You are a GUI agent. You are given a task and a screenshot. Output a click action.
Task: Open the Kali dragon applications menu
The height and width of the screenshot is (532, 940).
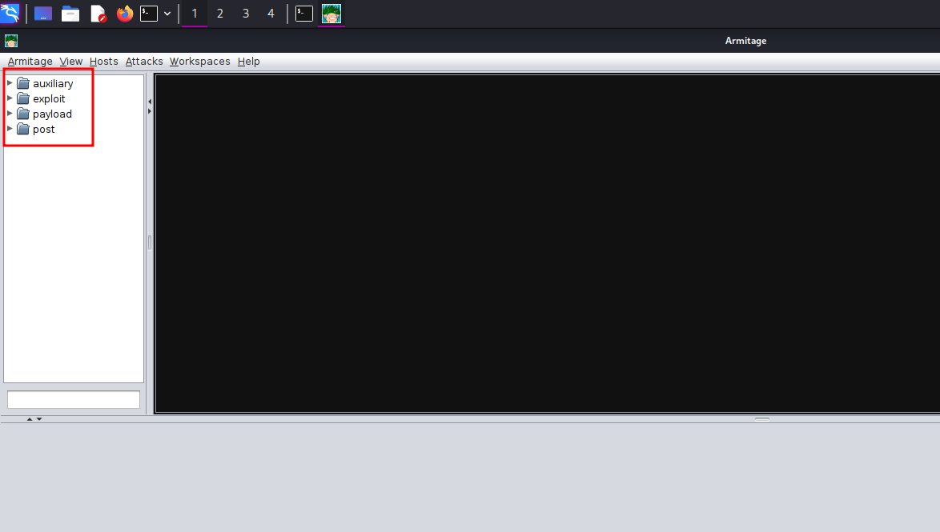coord(10,13)
